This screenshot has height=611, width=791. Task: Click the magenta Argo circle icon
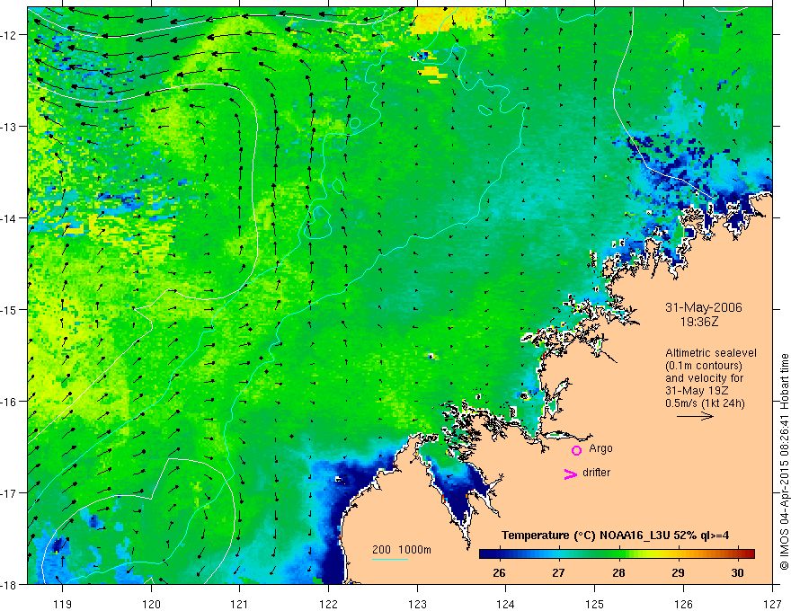pyautogui.click(x=576, y=450)
